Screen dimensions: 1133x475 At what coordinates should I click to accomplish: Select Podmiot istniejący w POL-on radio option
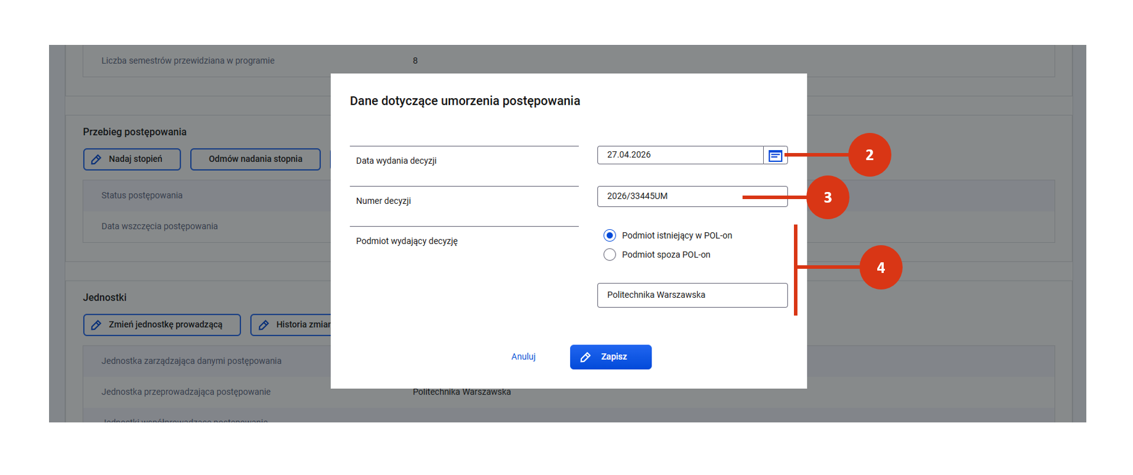[x=610, y=236]
